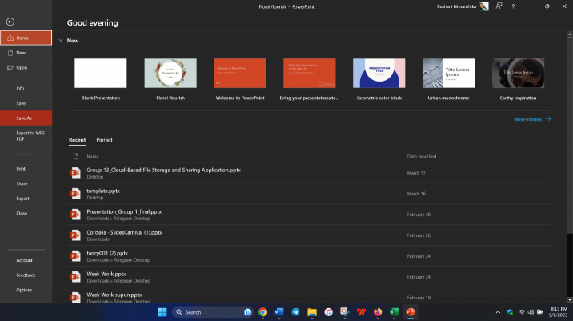Select Print in the sidebar

[x=26, y=169]
